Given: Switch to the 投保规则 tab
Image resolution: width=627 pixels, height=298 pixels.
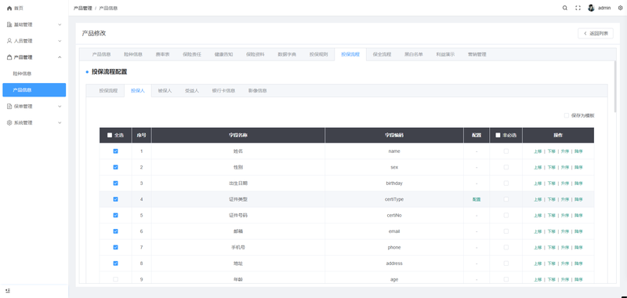Looking at the screenshot, I should (318, 54).
